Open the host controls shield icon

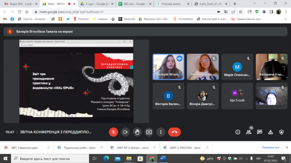[281, 132]
